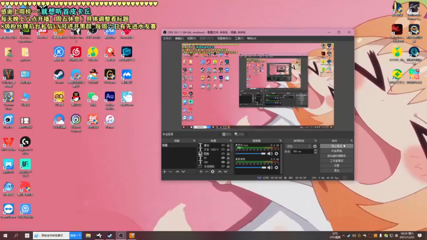
Task: Pop out the Audio Mixer dock panel
Action: tap(281, 141)
